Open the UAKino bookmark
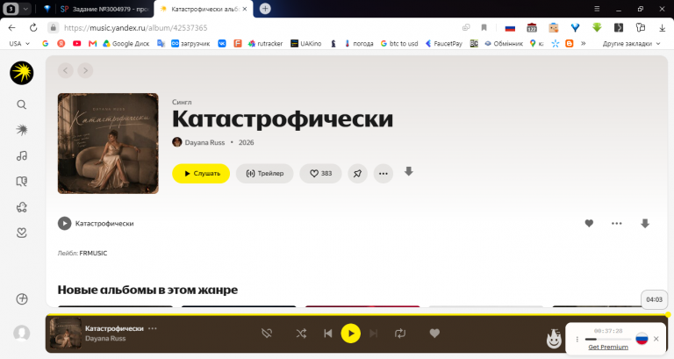This screenshot has width=674, height=359. [x=306, y=43]
